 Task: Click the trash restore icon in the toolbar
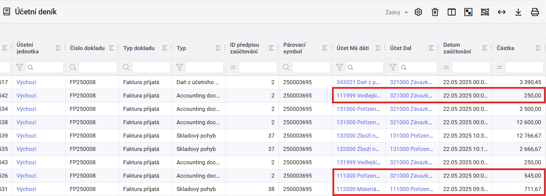coord(435,12)
